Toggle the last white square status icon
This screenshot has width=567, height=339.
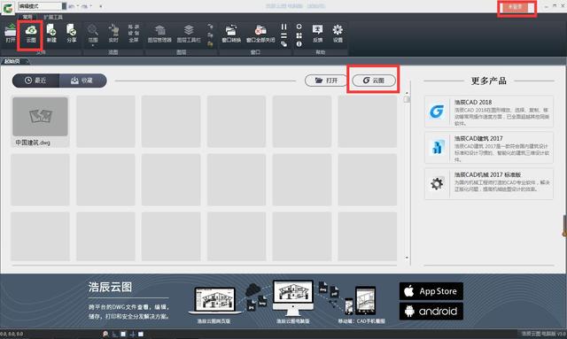pos(141,334)
